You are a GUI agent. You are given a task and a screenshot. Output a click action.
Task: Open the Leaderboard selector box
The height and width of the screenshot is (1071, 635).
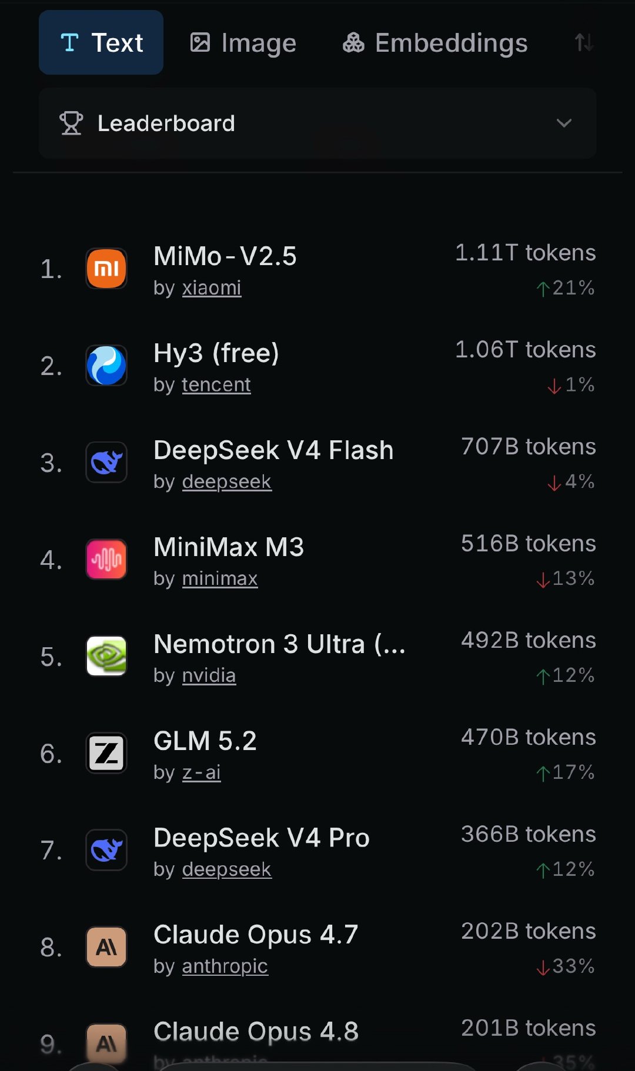(x=317, y=123)
